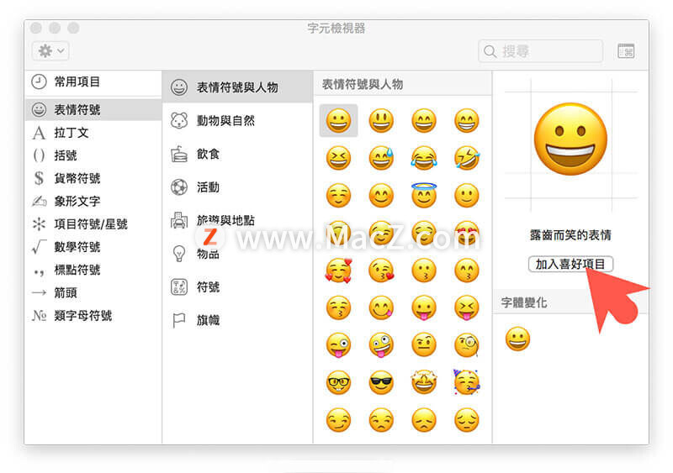673x473 pixels.
Task: Select the zany crazy-eyed face emoji
Action: click(x=381, y=345)
